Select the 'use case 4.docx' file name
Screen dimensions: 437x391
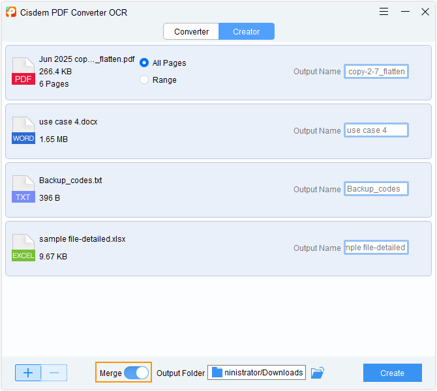pyautogui.click(x=68, y=122)
